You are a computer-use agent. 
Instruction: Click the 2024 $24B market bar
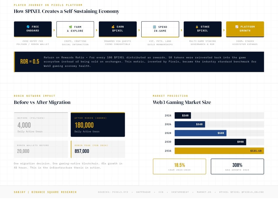point(183,116)
